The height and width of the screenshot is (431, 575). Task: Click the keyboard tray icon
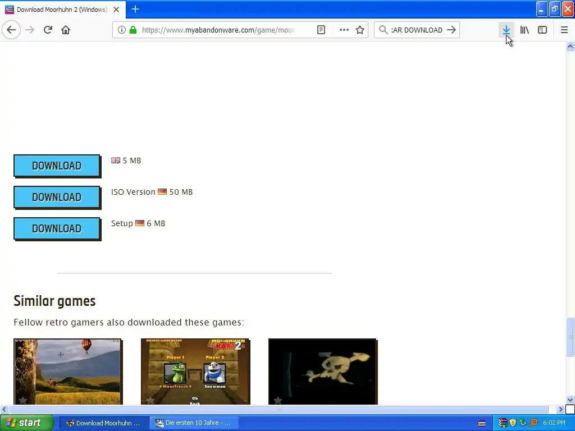click(482, 423)
